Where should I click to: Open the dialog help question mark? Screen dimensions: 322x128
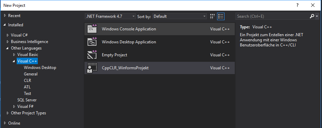click(x=297, y=5)
